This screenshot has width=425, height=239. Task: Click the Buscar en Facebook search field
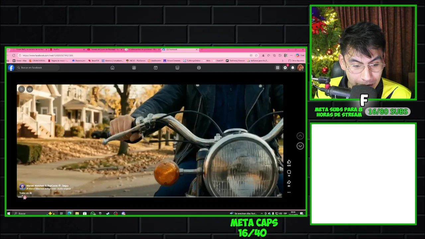coord(38,68)
